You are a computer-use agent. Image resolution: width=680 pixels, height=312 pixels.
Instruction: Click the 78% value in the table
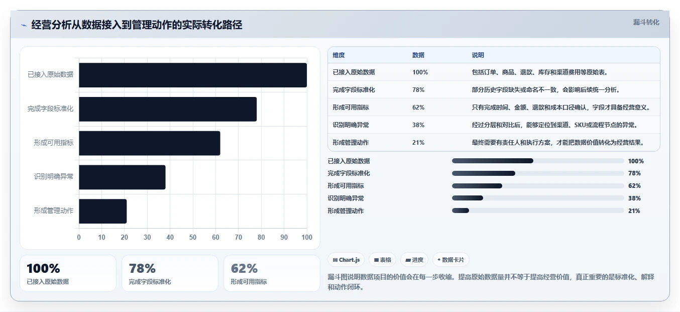click(418, 90)
